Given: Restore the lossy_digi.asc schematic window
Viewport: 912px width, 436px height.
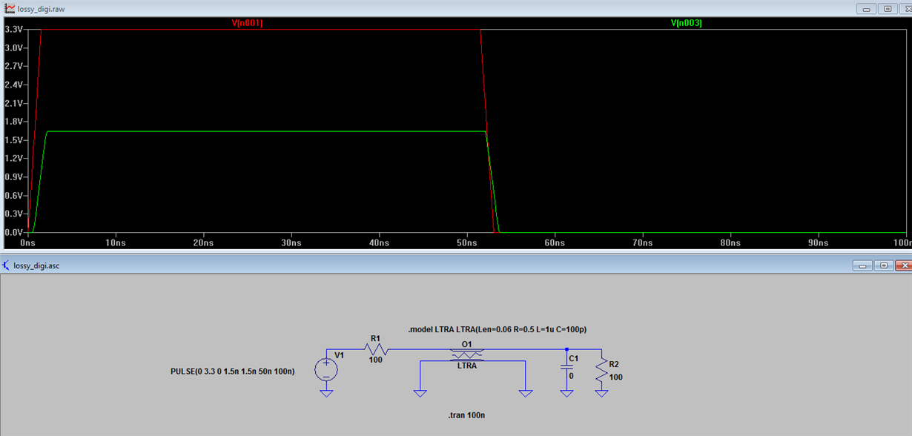Looking at the screenshot, I should 884,265.
